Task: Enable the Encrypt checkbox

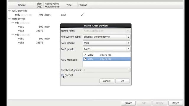Action: 62,75
